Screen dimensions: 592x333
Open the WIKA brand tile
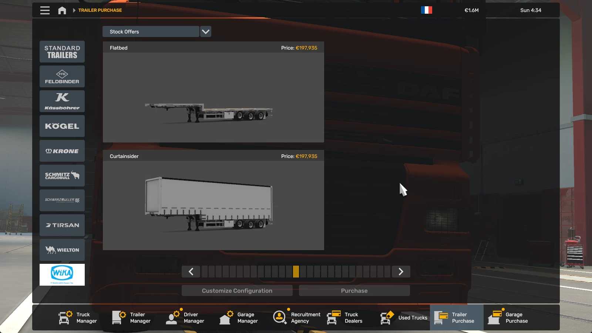(62, 275)
